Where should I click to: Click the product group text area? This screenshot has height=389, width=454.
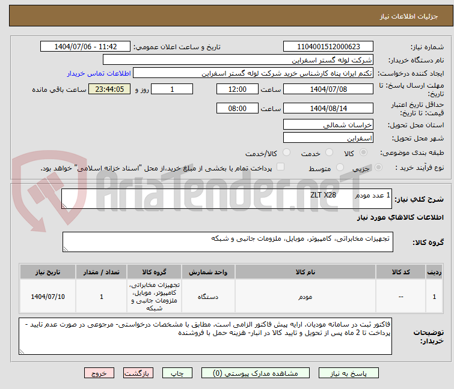pyautogui.click(x=228, y=242)
